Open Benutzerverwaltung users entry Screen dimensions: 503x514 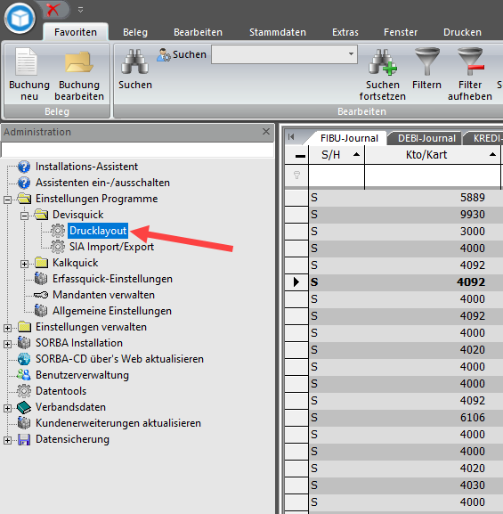click(x=82, y=375)
